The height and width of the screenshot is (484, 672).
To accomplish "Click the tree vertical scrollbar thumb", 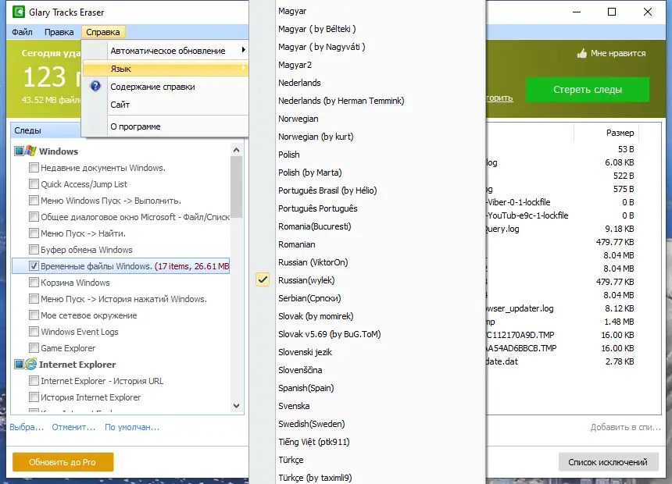I will pyautogui.click(x=236, y=187).
